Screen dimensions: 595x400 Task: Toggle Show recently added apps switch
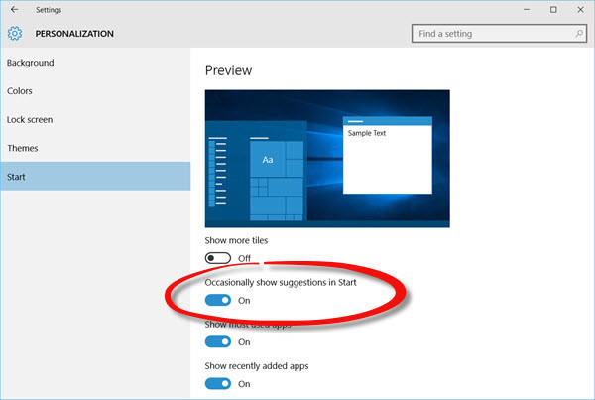point(218,384)
